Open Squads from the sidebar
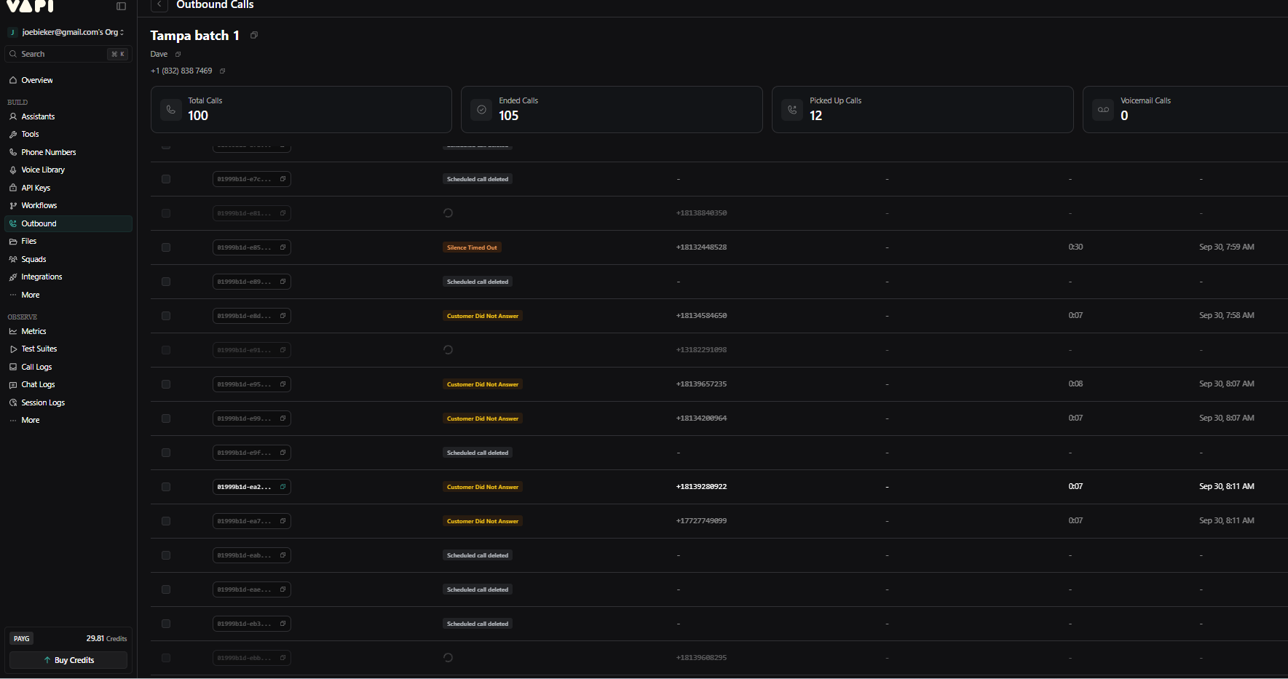The image size is (1288, 679). [68, 259]
